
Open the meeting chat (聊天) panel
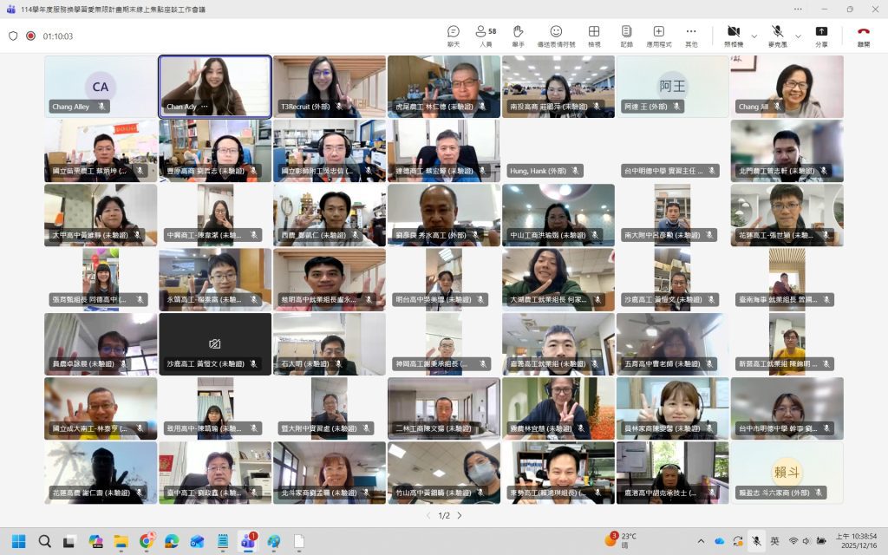(453, 36)
